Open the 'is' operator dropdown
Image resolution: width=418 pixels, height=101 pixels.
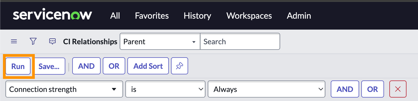tap(165, 89)
